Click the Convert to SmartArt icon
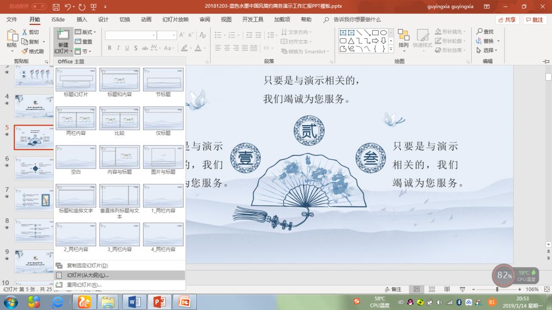 [x=285, y=51]
